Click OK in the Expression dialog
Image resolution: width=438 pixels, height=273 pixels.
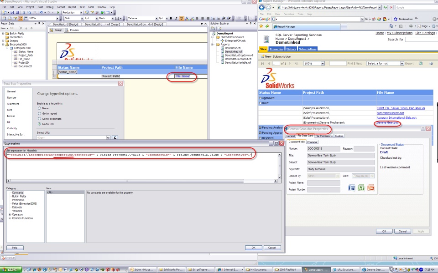(x=253, y=248)
